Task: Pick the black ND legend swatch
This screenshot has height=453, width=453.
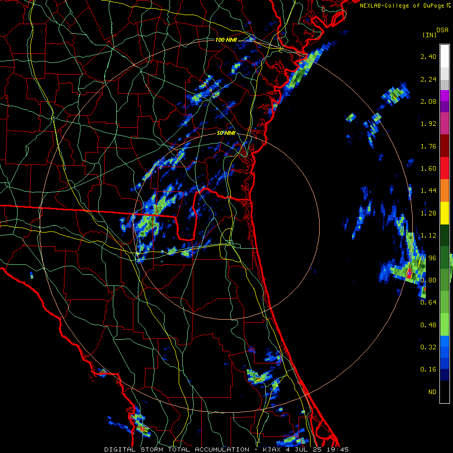Action: (444, 392)
